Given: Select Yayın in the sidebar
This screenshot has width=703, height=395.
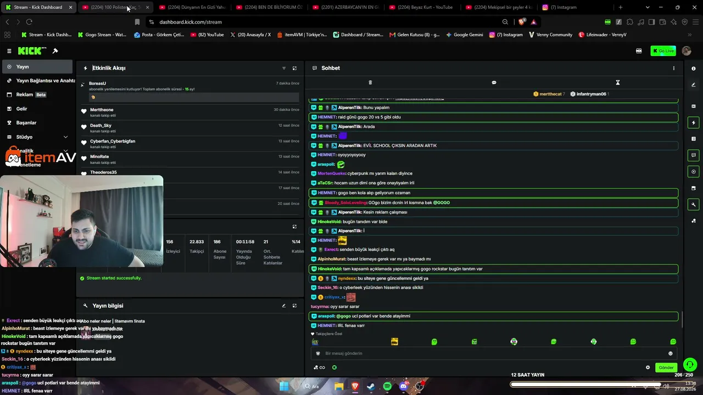Looking at the screenshot, I should 37,67.
